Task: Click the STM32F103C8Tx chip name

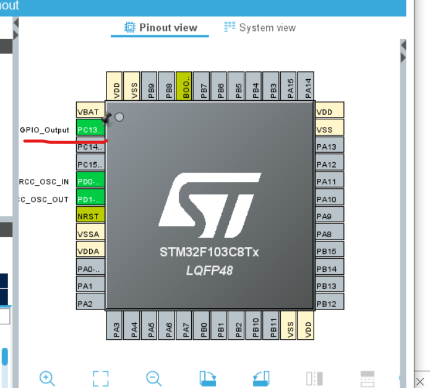Action: click(x=209, y=252)
